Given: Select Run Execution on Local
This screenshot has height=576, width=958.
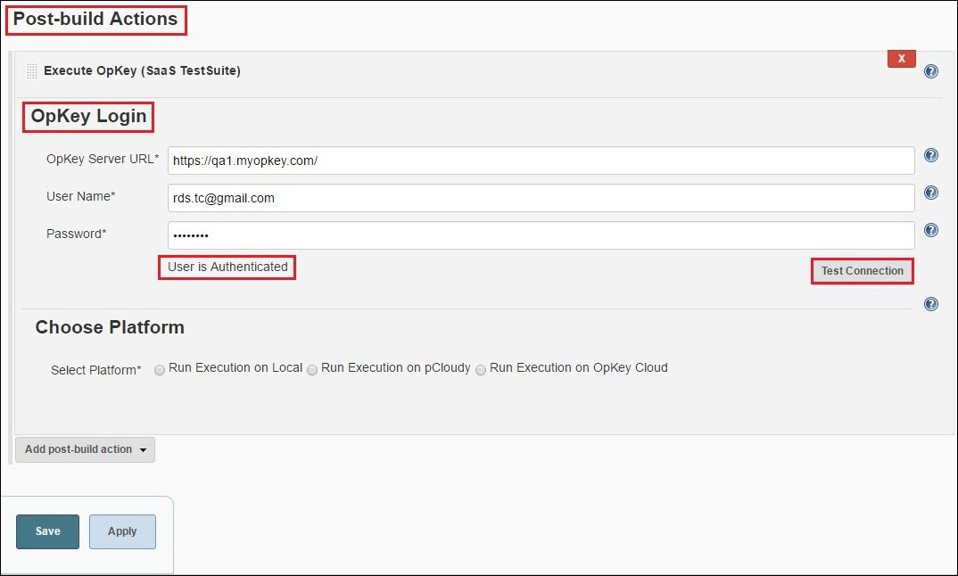Looking at the screenshot, I should point(160,370).
